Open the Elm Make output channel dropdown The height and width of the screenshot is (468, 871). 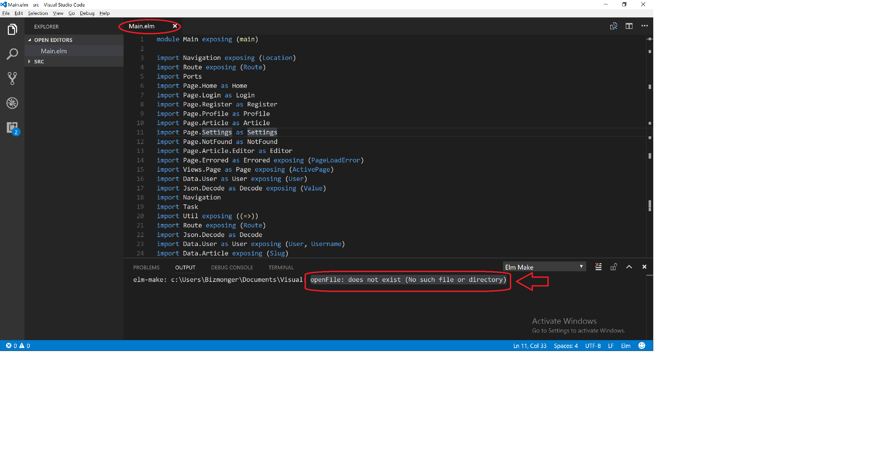[544, 267]
